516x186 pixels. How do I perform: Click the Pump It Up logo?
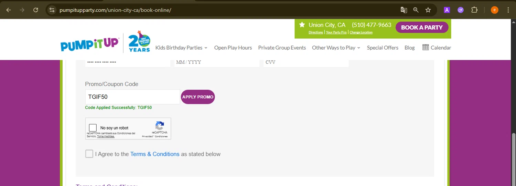pos(89,45)
